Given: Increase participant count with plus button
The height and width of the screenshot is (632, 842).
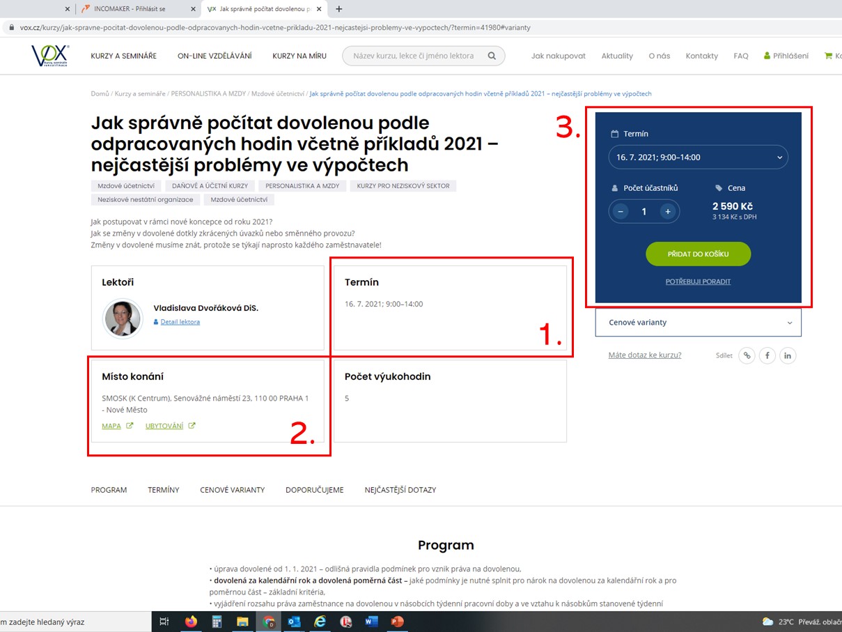Looking at the screenshot, I should pyautogui.click(x=667, y=211).
